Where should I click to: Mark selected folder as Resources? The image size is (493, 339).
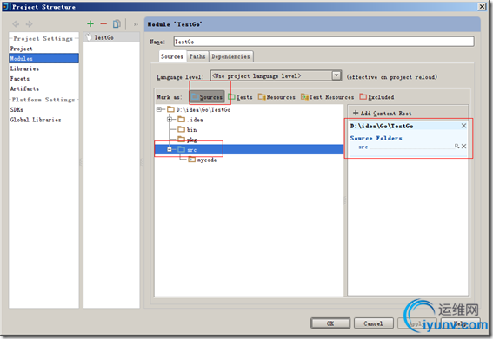coord(276,97)
